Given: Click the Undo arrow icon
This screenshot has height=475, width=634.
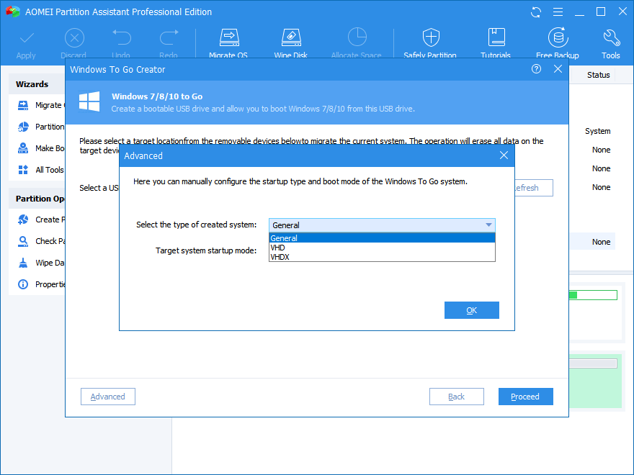Looking at the screenshot, I should (x=121, y=37).
